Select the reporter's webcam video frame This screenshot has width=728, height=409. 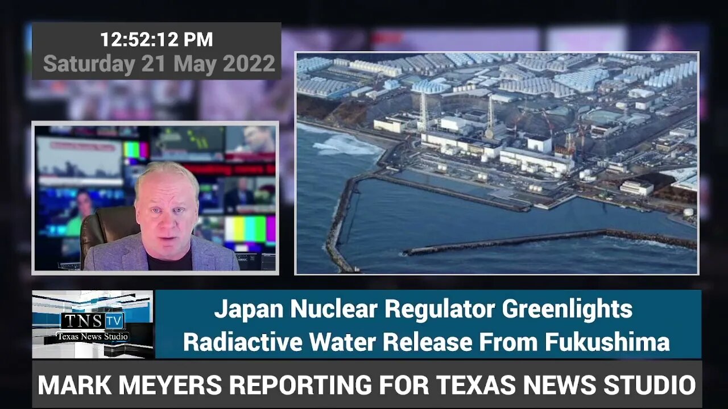(x=155, y=198)
